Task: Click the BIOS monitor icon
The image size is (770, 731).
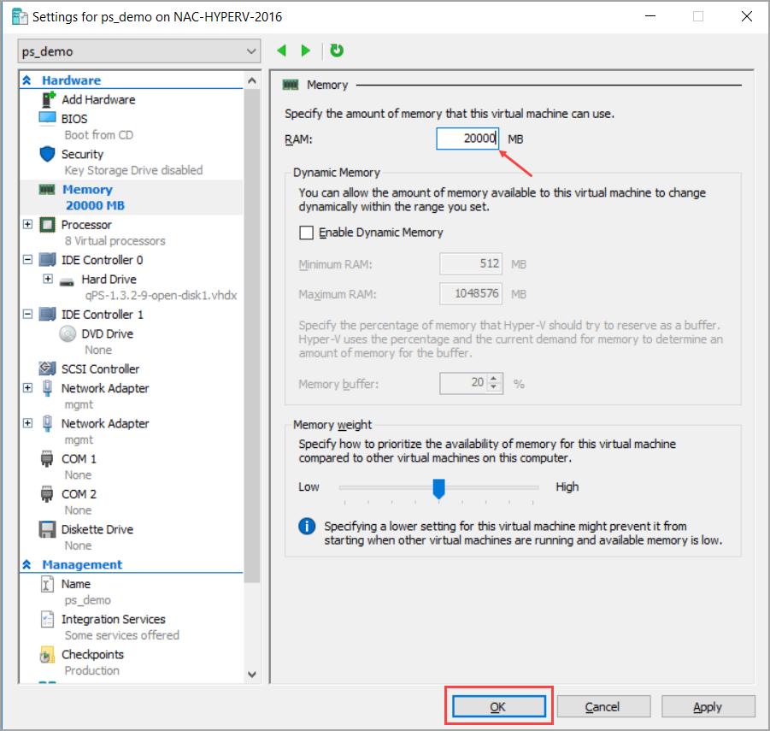Action: coord(47,118)
